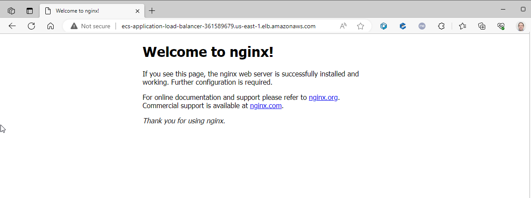This screenshot has width=531, height=198.
Task: Open the Favorites list icon
Action: (463, 26)
